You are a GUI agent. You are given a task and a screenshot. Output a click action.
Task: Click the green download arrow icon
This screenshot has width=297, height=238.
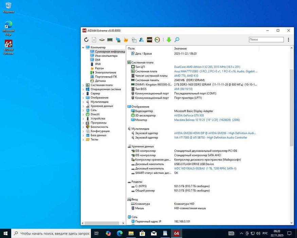169,40
